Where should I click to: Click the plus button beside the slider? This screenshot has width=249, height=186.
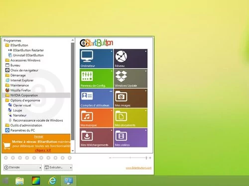pos(150,158)
